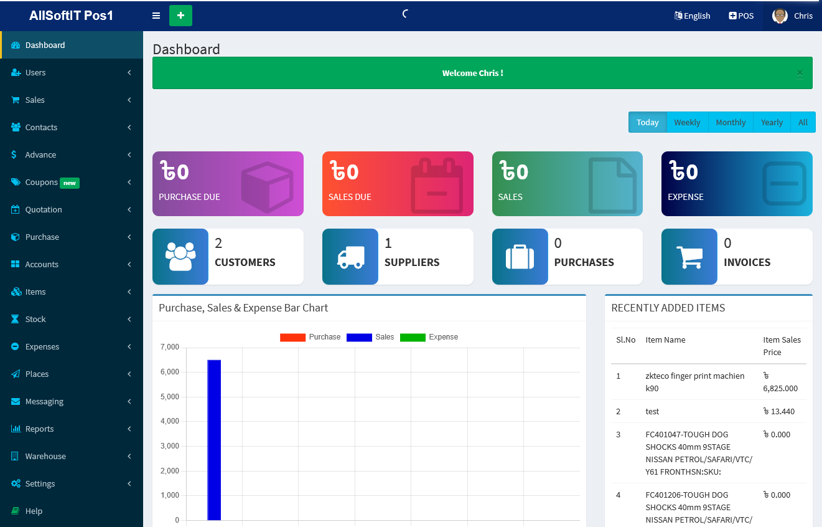Expand the Users sidebar menu

tap(72, 72)
